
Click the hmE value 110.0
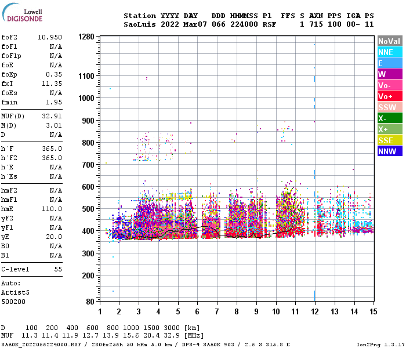[52, 209]
